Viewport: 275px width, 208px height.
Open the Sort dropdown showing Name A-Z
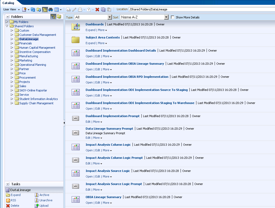pos(166,17)
